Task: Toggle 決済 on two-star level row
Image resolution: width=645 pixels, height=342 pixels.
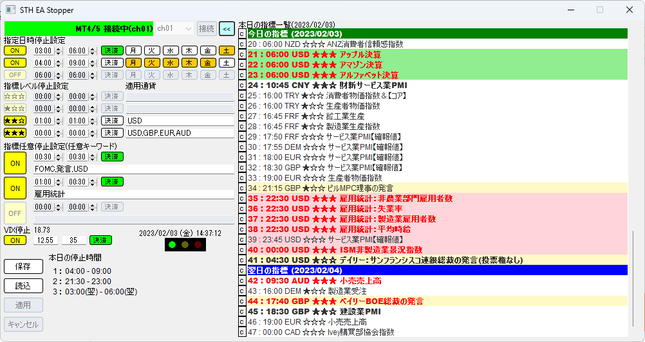Action: [112, 121]
